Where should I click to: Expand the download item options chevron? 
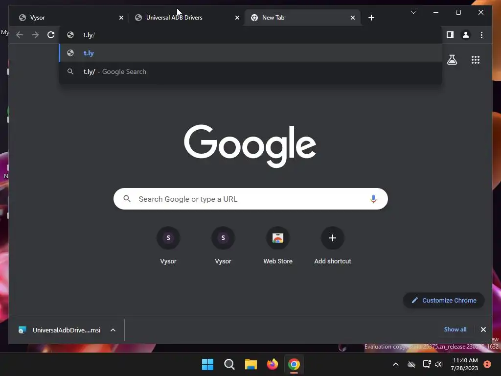113,330
